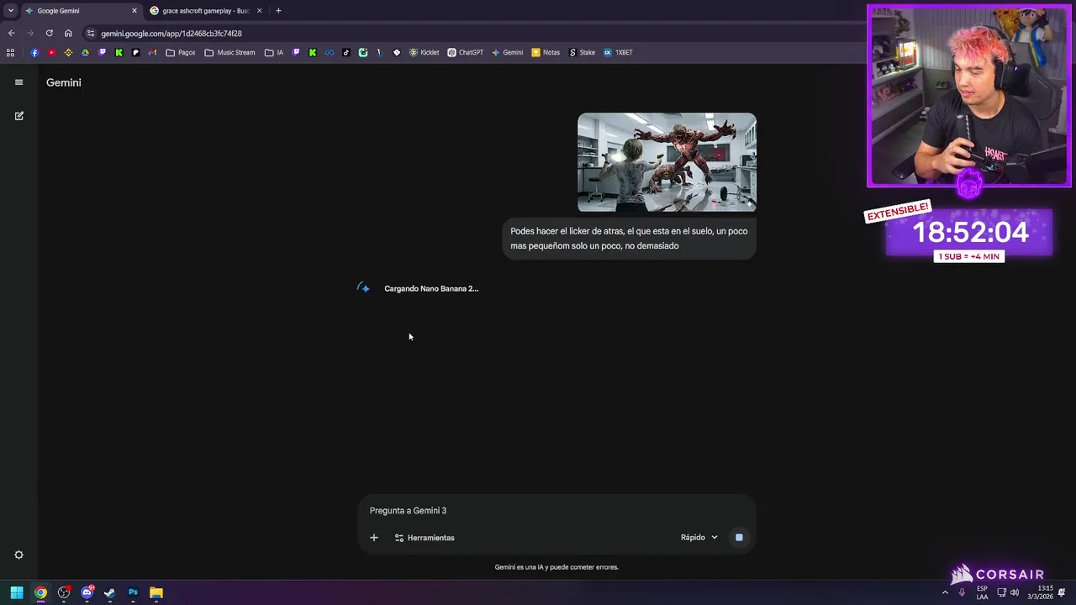This screenshot has height=605, width=1076.
Task: Expand the tab search dropdown
Action: pyautogui.click(x=10, y=11)
